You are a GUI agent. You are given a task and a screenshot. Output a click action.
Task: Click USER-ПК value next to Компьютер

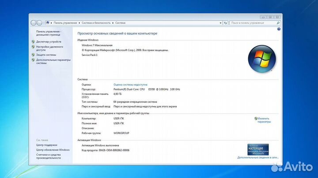pos(119,119)
